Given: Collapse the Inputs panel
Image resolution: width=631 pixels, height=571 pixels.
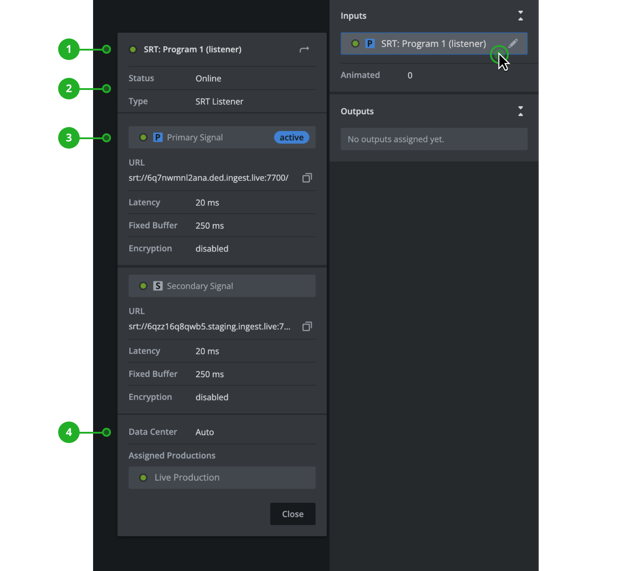Looking at the screenshot, I should pos(520,16).
